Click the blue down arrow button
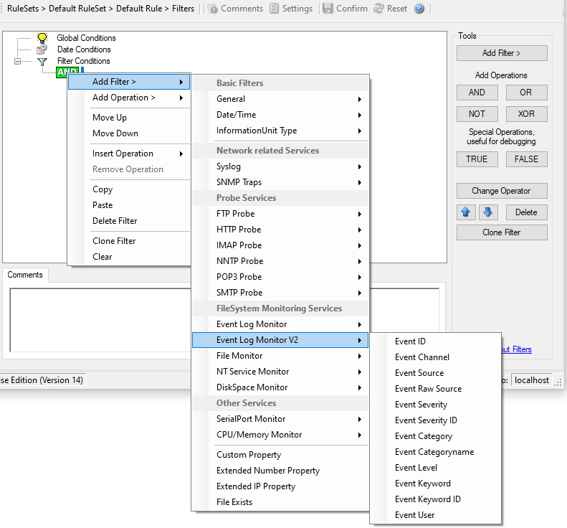The width and height of the screenshot is (567, 528). click(x=487, y=212)
